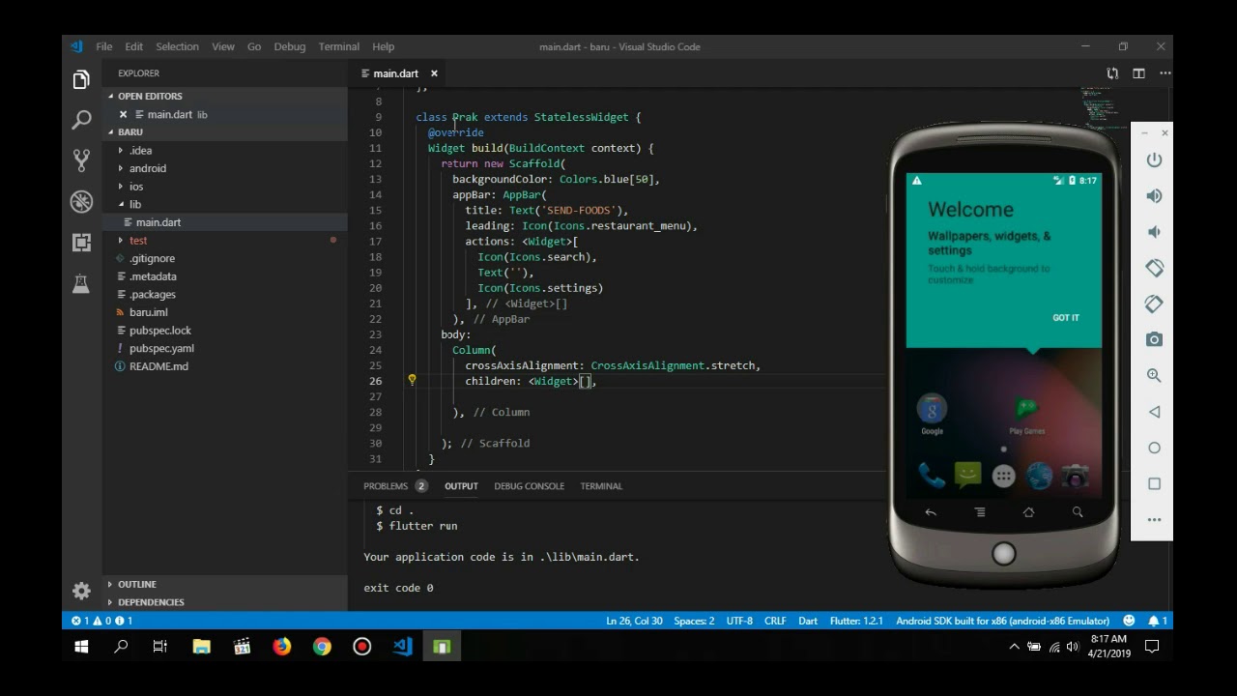This screenshot has width=1237, height=696.
Task: Open the Windows Start menu
Action: (81, 647)
